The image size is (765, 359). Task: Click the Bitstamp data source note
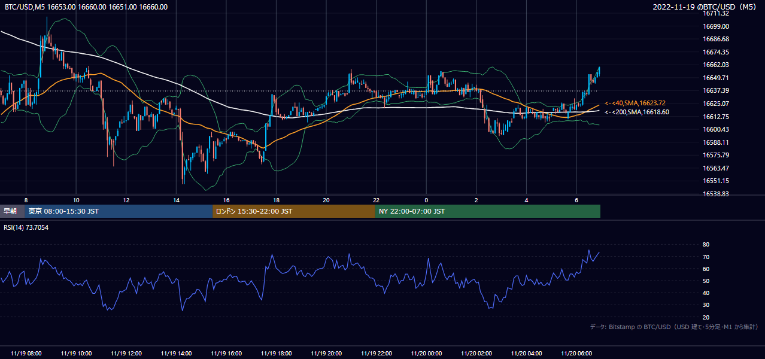(674, 327)
